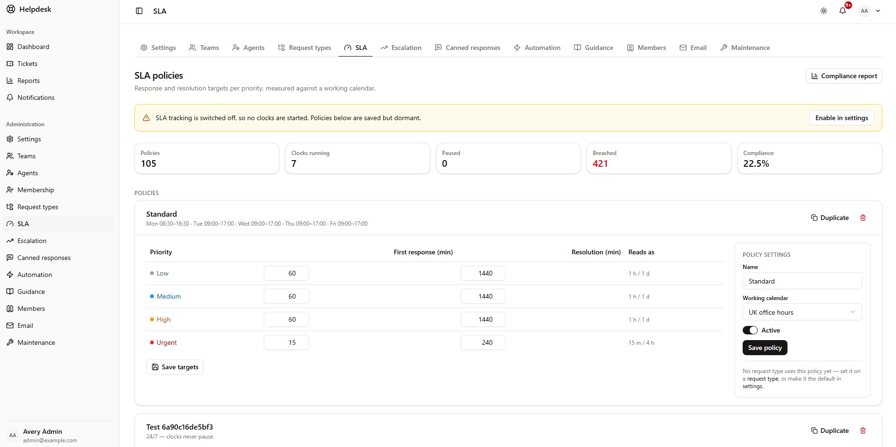Edit High resolution minutes field
Viewport: 896px width, 447px height.
[x=483, y=319]
